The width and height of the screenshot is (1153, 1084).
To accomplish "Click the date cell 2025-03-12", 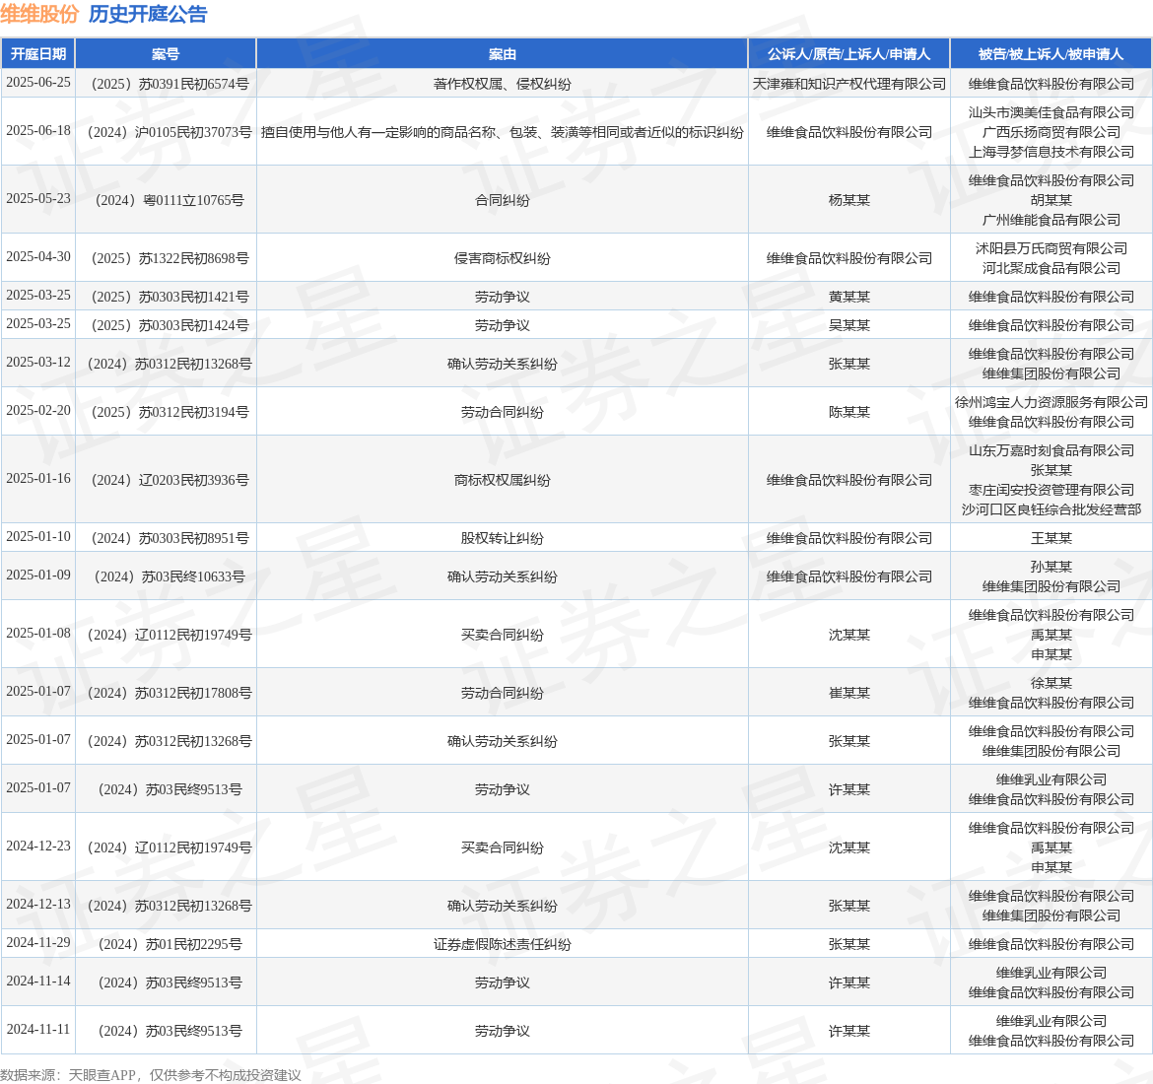I will click(38, 363).
